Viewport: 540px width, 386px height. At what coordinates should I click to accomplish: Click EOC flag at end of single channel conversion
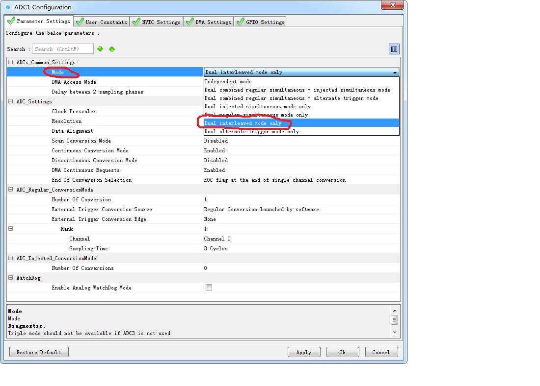click(x=275, y=180)
